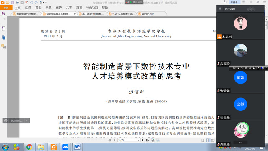Open the bookmarks panel in left sidebar
Viewport: 268px width, 151px height.
click(3, 28)
